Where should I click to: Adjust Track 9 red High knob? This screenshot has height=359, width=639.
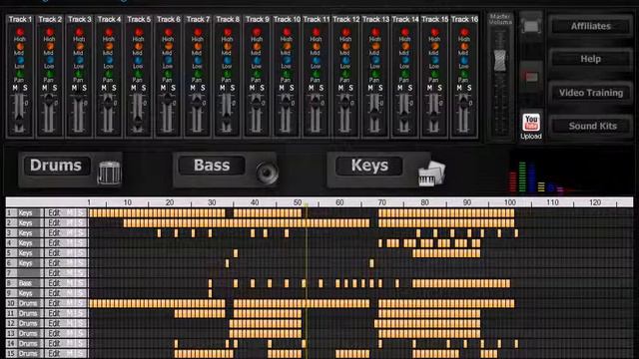257,32
